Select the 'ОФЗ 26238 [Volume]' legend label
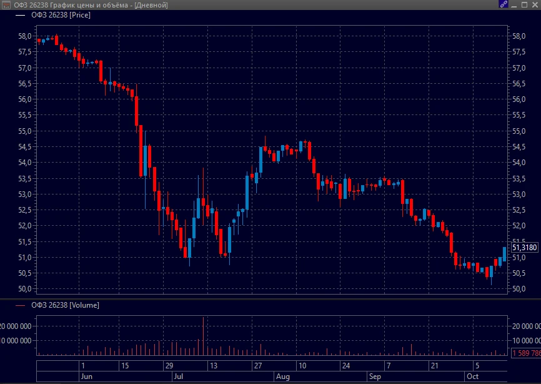 coord(65,305)
